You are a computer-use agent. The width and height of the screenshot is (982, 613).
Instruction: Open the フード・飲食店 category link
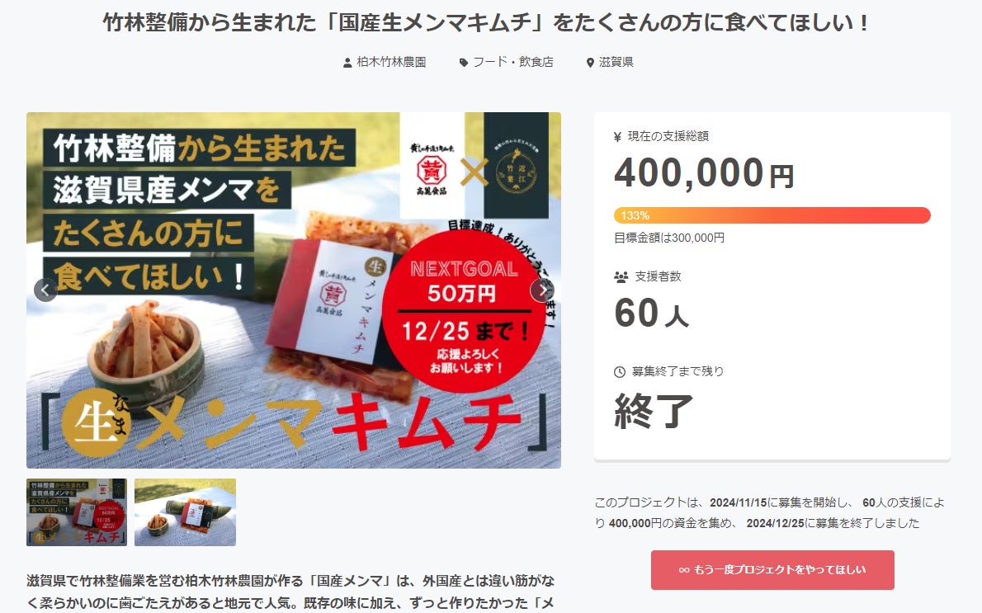(513, 62)
